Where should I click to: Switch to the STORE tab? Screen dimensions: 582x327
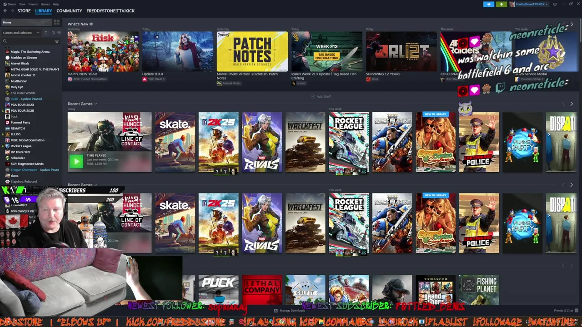point(24,11)
